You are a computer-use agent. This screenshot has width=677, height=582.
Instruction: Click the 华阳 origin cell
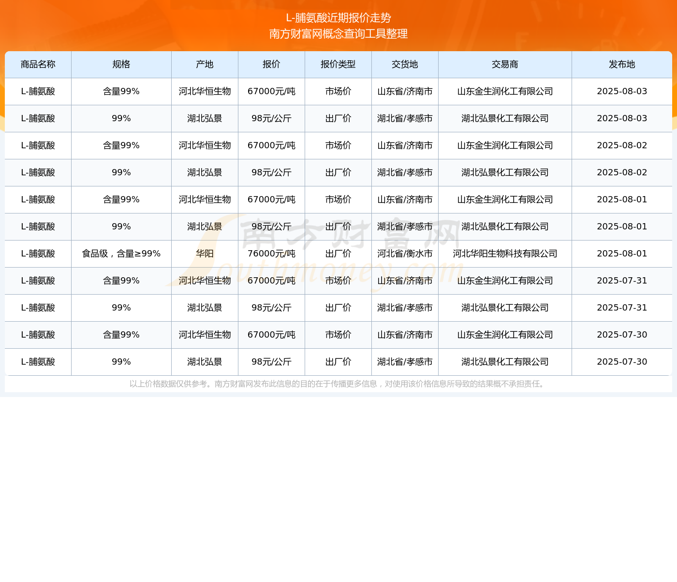coord(205,254)
